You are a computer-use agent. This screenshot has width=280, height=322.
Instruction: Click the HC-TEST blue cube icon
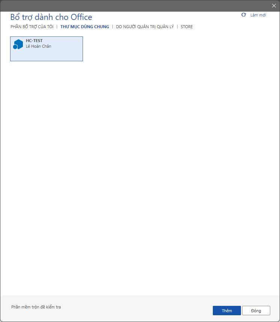18,44
